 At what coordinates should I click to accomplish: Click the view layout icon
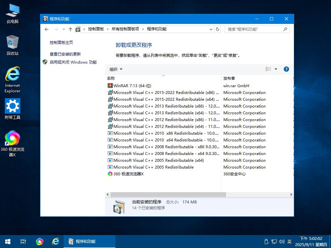(x=268, y=69)
